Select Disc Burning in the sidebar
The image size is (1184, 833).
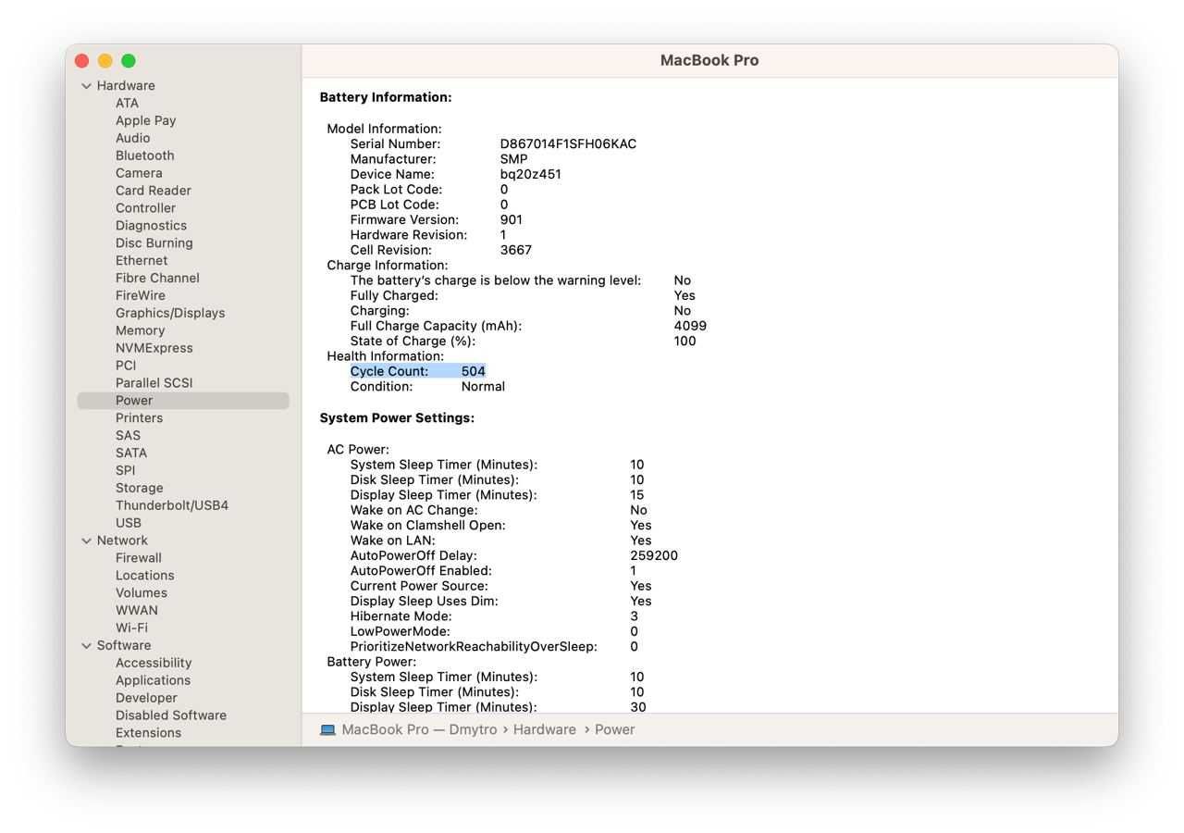pyautogui.click(x=154, y=243)
